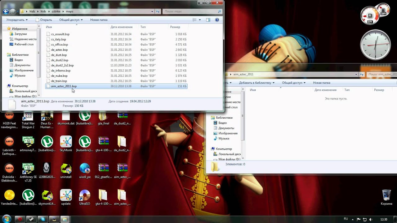Open Недавние места in the sidebar
397x223 pixels.
[x=25, y=39]
